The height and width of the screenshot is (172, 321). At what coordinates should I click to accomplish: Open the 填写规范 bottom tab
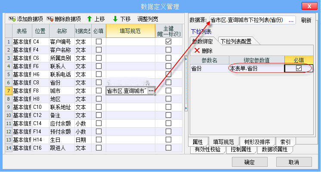coord(223,142)
